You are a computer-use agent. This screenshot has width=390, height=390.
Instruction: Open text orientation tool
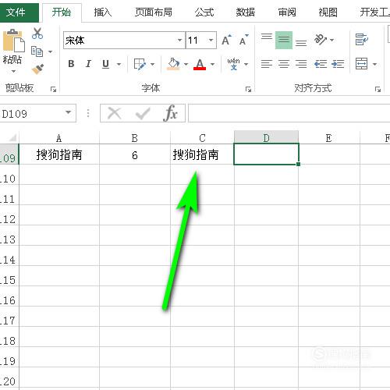tap(321, 40)
